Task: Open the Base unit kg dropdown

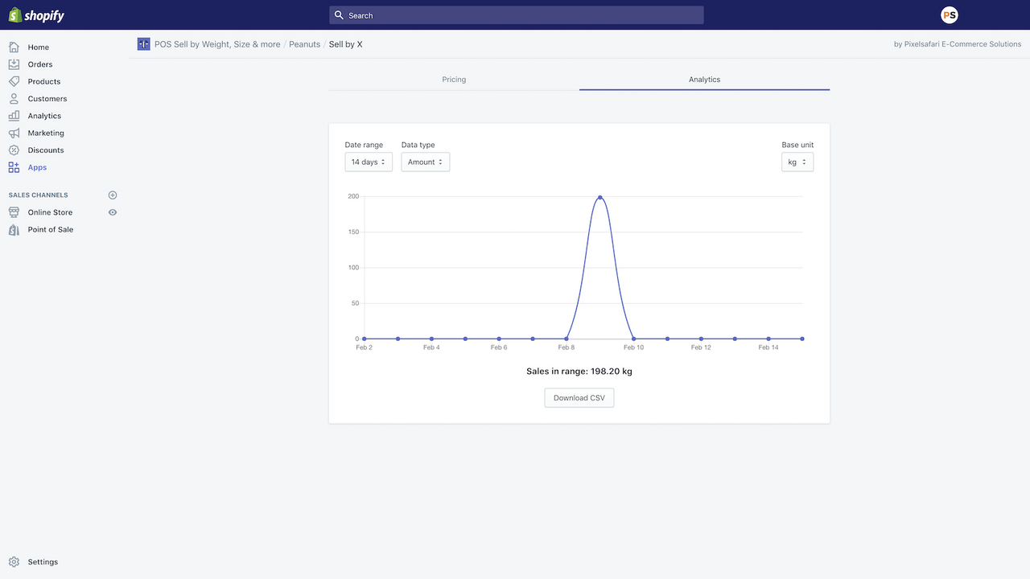Action: pyautogui.click(x=797, y=162)
